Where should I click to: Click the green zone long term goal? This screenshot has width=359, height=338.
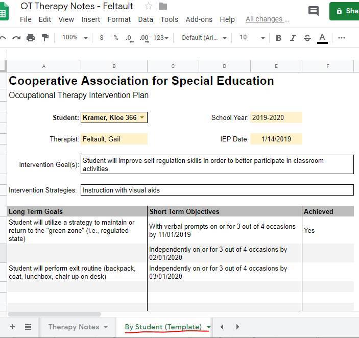(77, 230)
